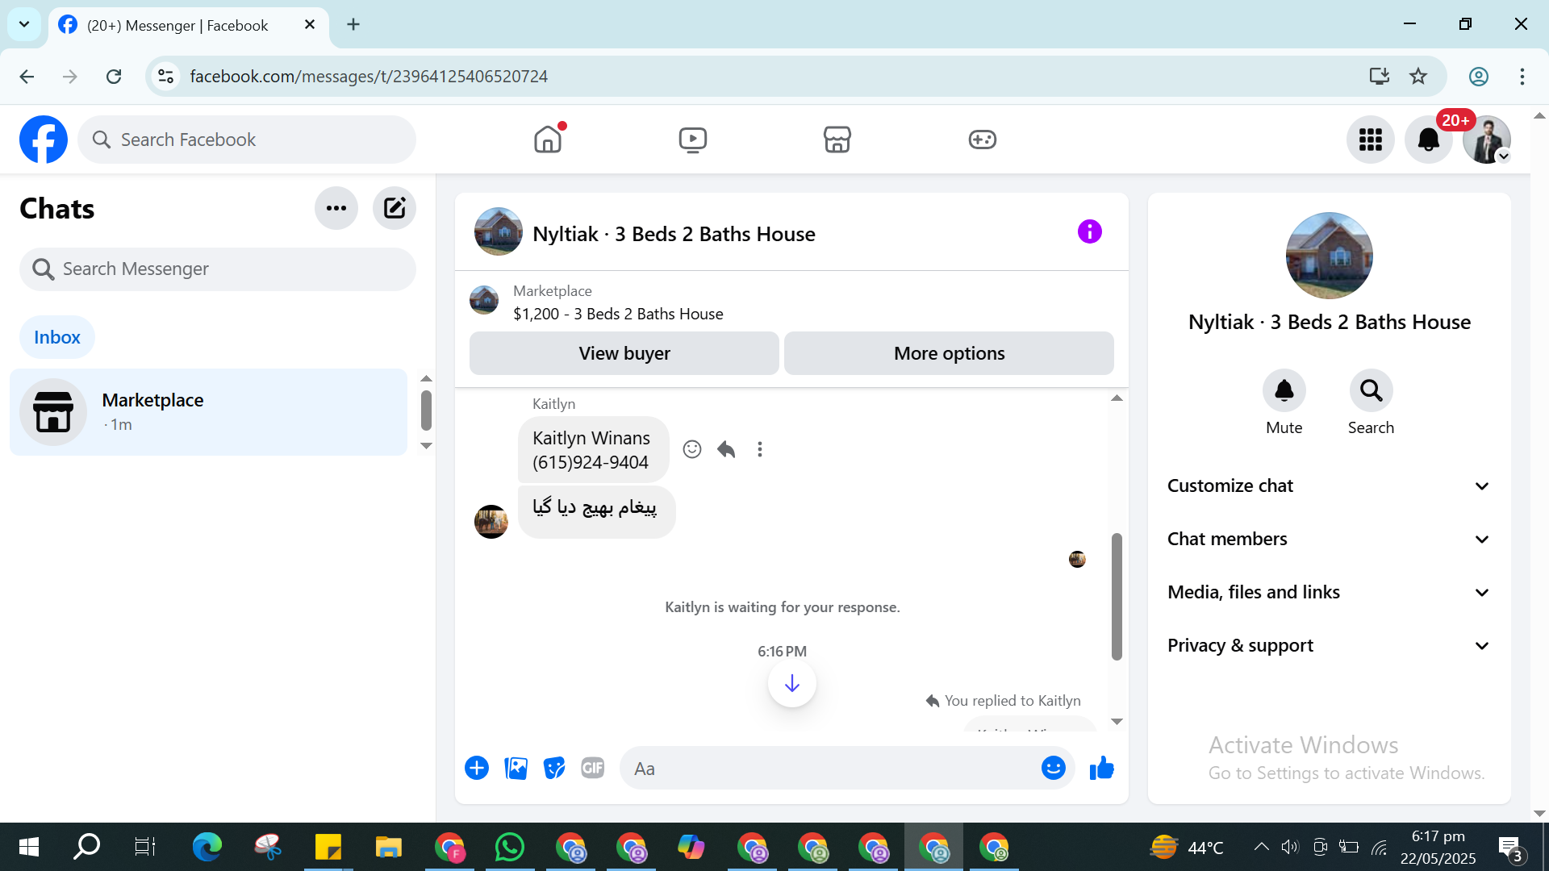The image size is (1549, 871).
Task: Open the tab search dropdown in Chrome
Action: click(24, 24)
